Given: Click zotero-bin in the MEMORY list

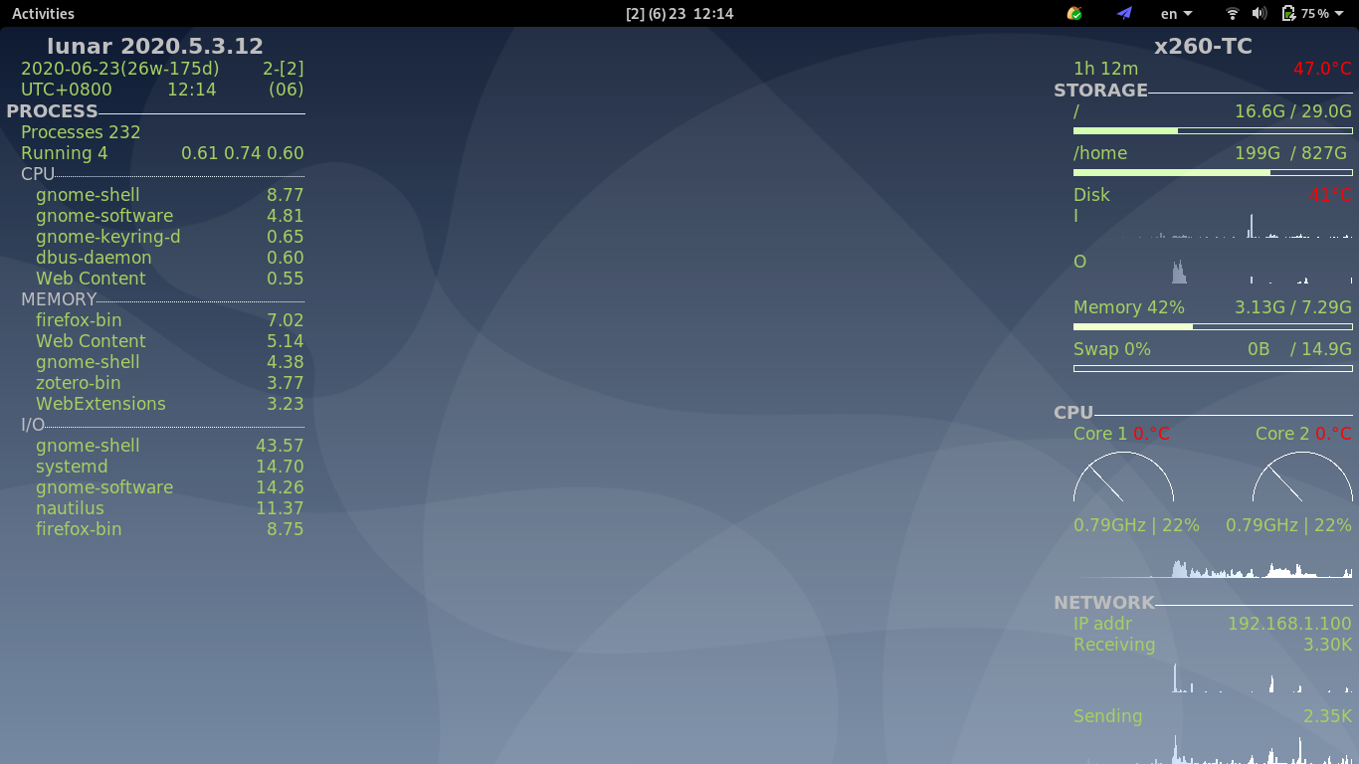Looking at the screenshot, I should click(x=78, y=383).
